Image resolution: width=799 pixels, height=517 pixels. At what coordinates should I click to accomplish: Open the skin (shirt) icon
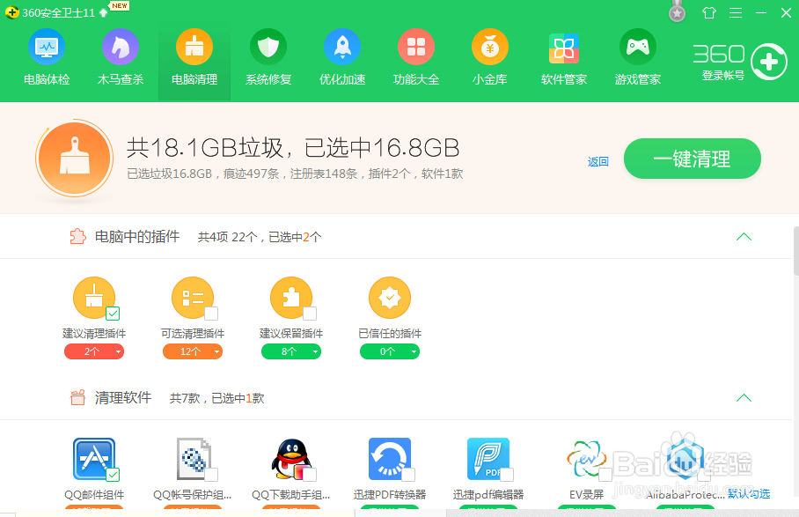(709, 12)
